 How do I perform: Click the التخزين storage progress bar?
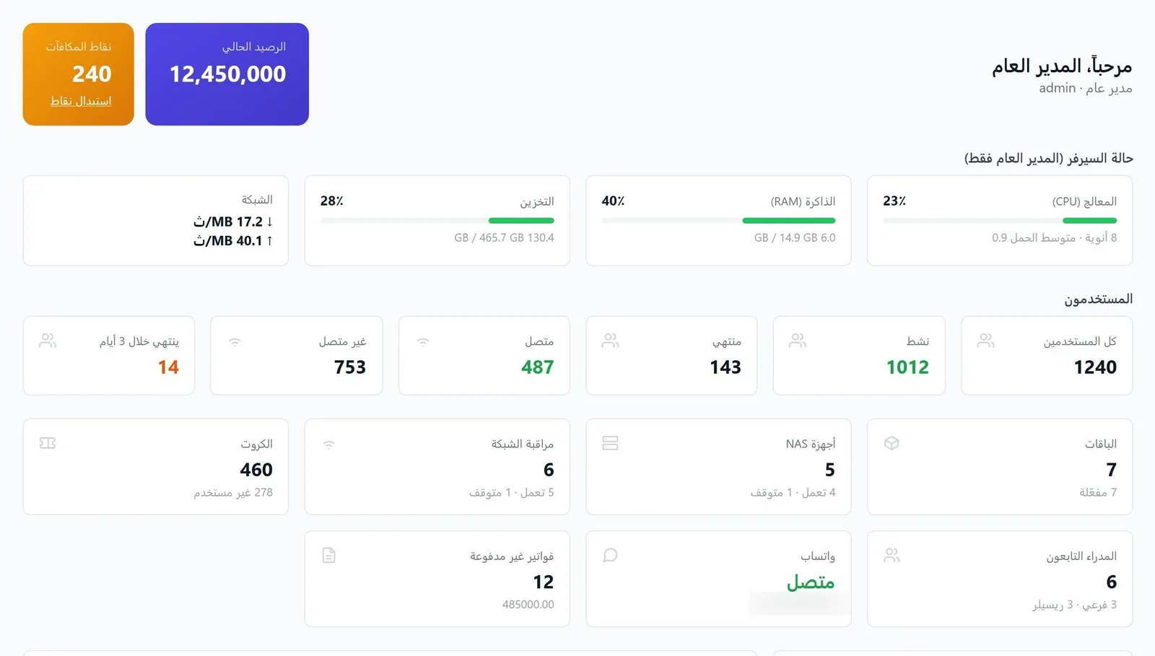point(437,220)
